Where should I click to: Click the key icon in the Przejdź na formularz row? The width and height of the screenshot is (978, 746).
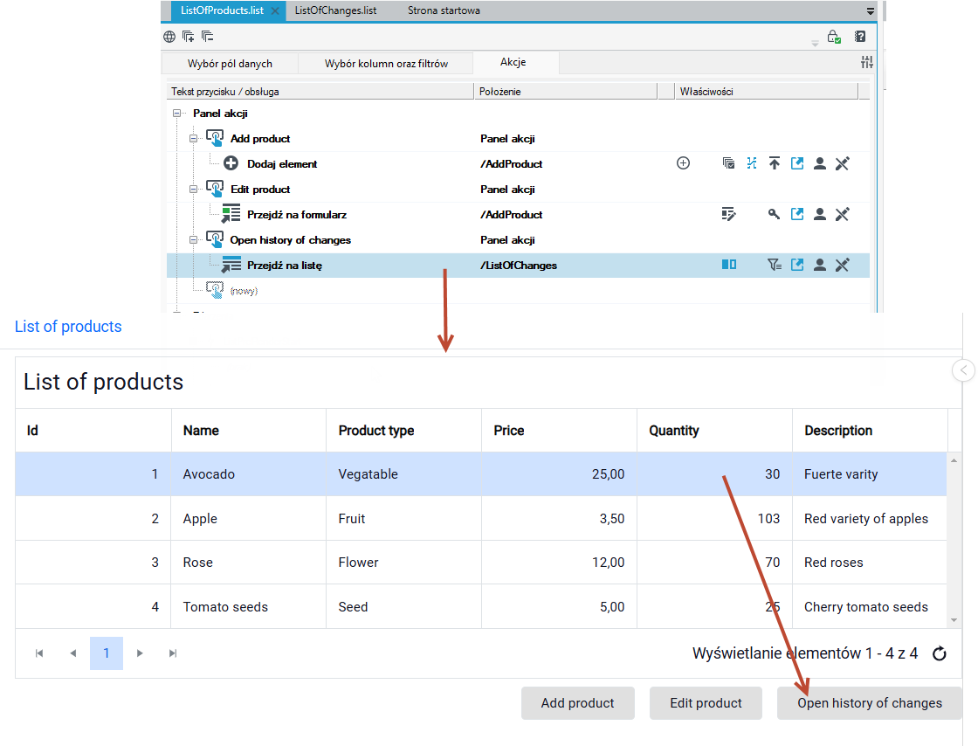[x=774, y=215]
